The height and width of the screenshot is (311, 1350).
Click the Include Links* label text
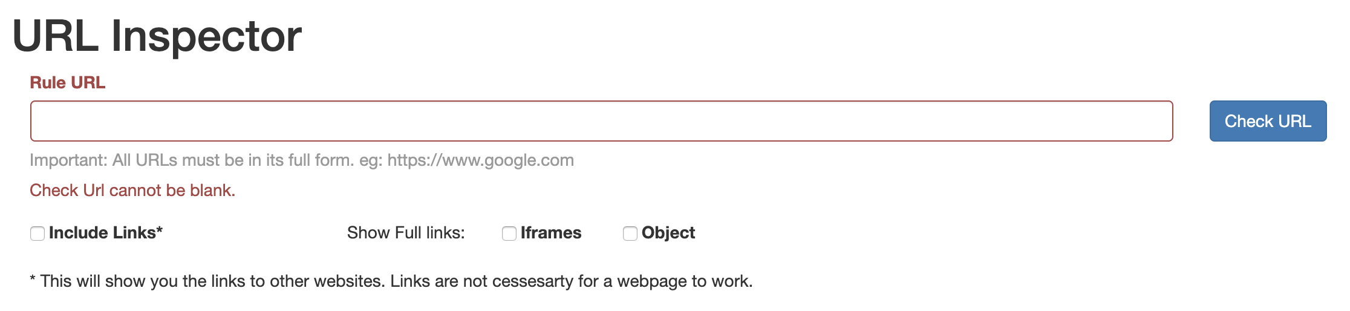pos(105,233)
